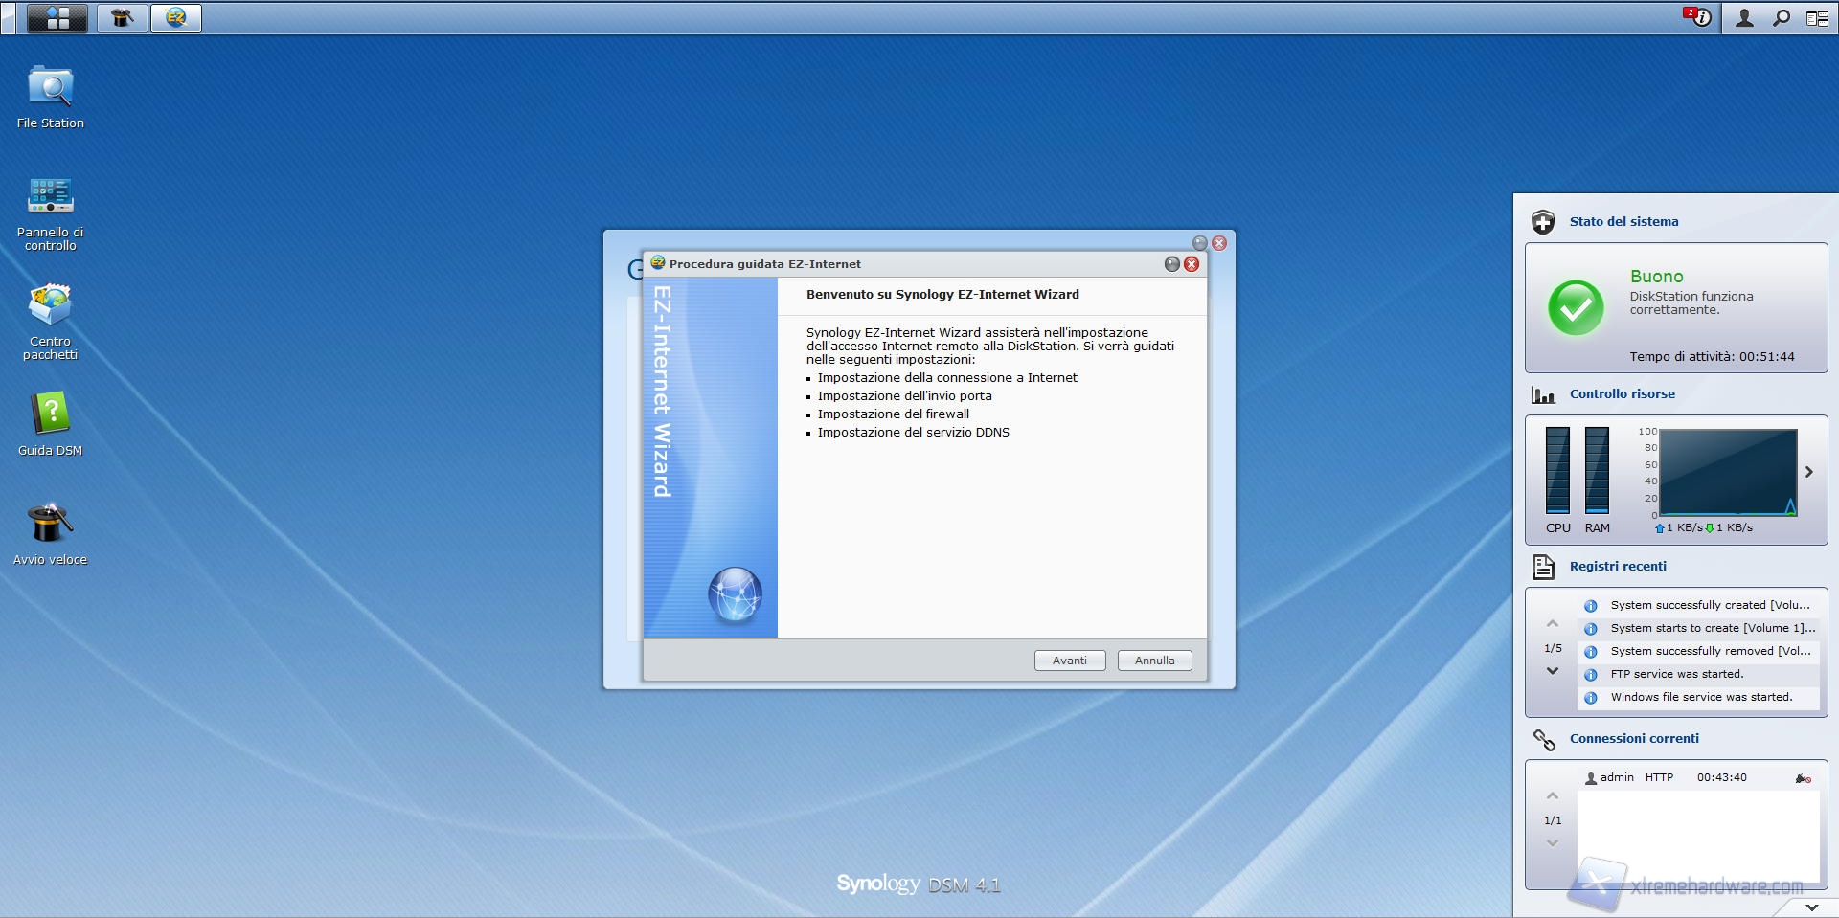Collapse widget panel using bottom chevron

click(x=1811, y=907)
